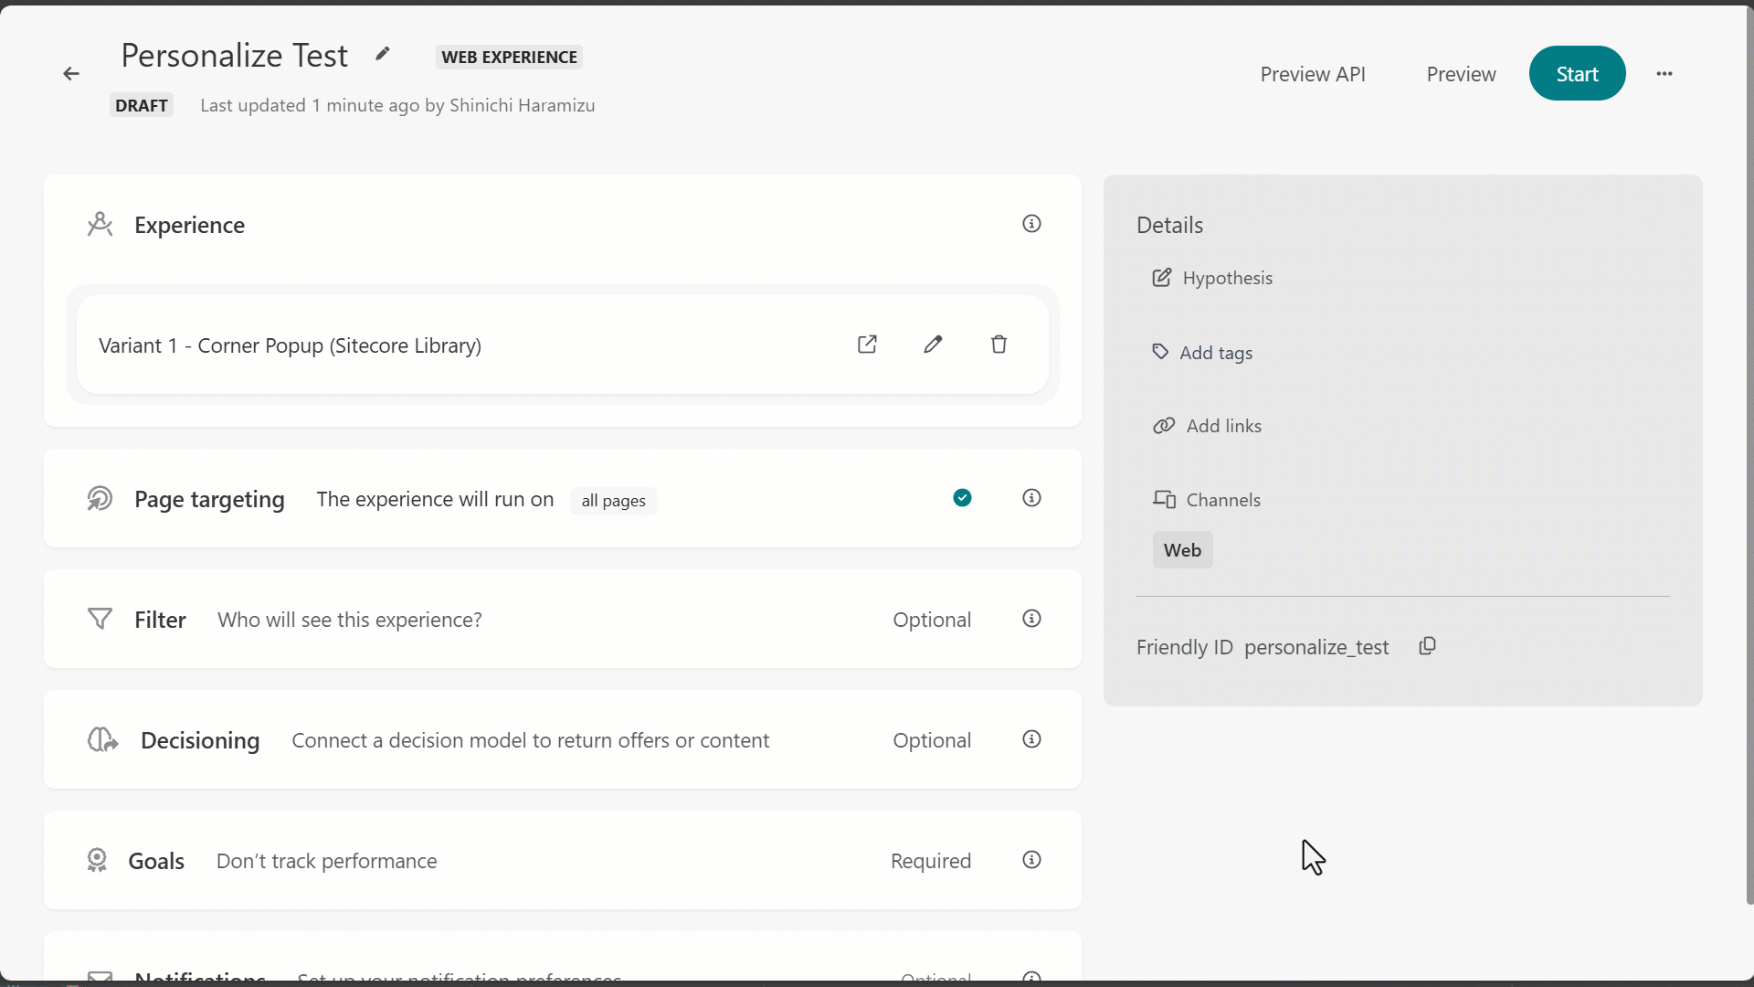Click the vertical page scrollbar
Screen dimensions: 1754x987
(1749, 457)
